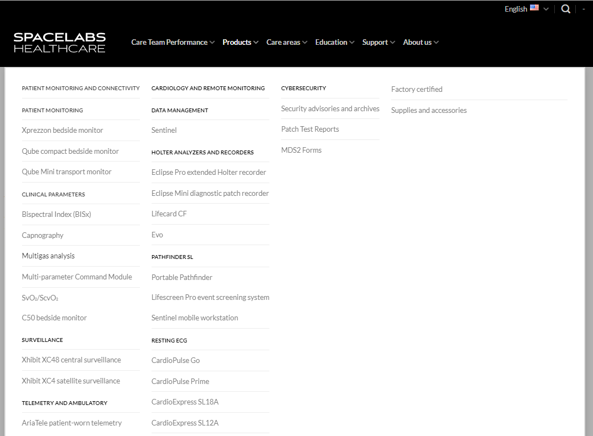
Task: Click the chevron next to Products
Action: pos(256,43)
